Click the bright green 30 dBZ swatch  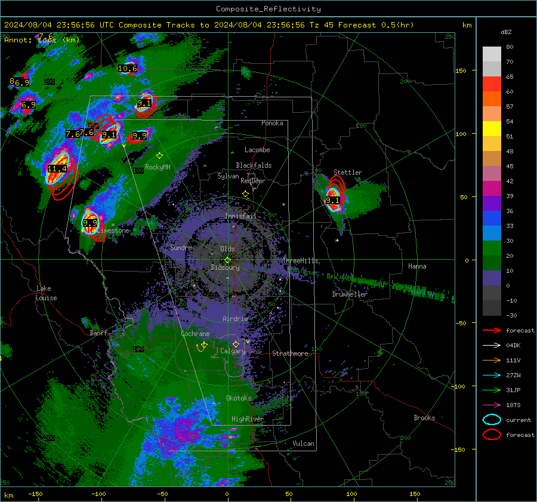(x=492, y=248)
